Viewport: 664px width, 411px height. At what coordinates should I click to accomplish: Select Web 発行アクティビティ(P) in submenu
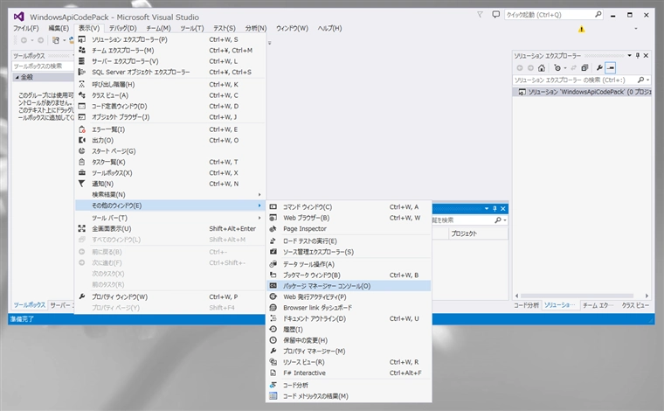click(x=349, y=296)
